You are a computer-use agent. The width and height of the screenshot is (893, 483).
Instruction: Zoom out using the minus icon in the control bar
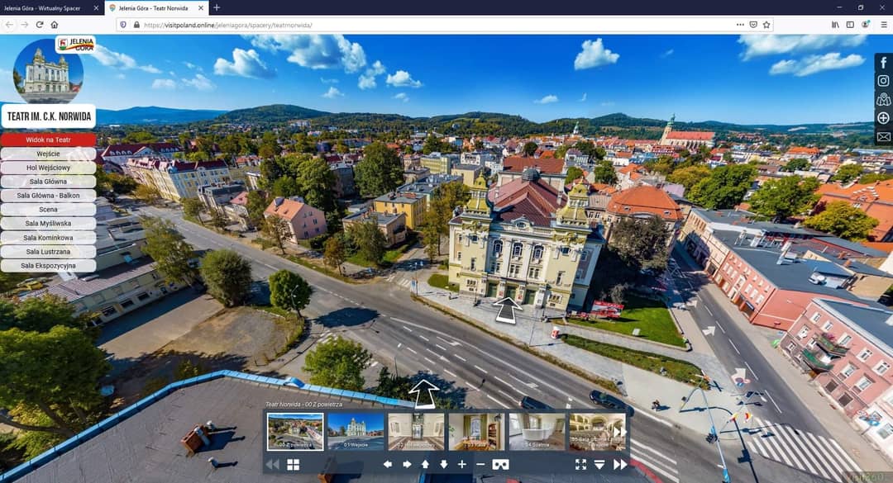[x=480, y=464]
